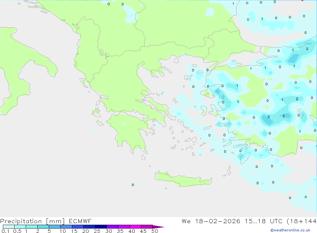317x233 pixels.
Task: Choose the 10–15 mm legend color swatch
Action: click(66, 227)
